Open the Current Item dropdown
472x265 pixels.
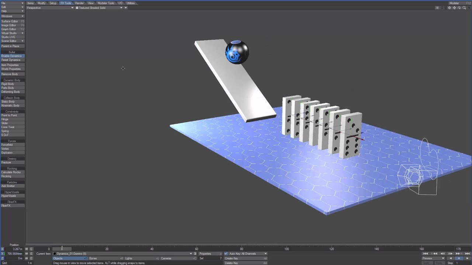click(x=123, y=254)
